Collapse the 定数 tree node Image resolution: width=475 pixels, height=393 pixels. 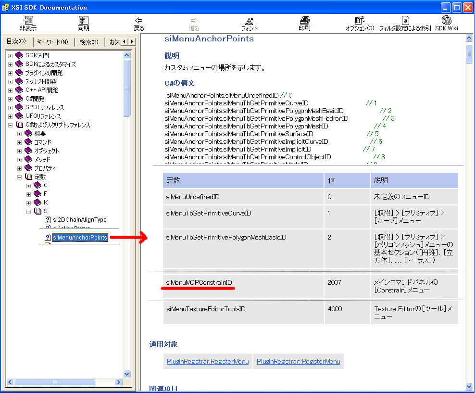click(19, 177)
